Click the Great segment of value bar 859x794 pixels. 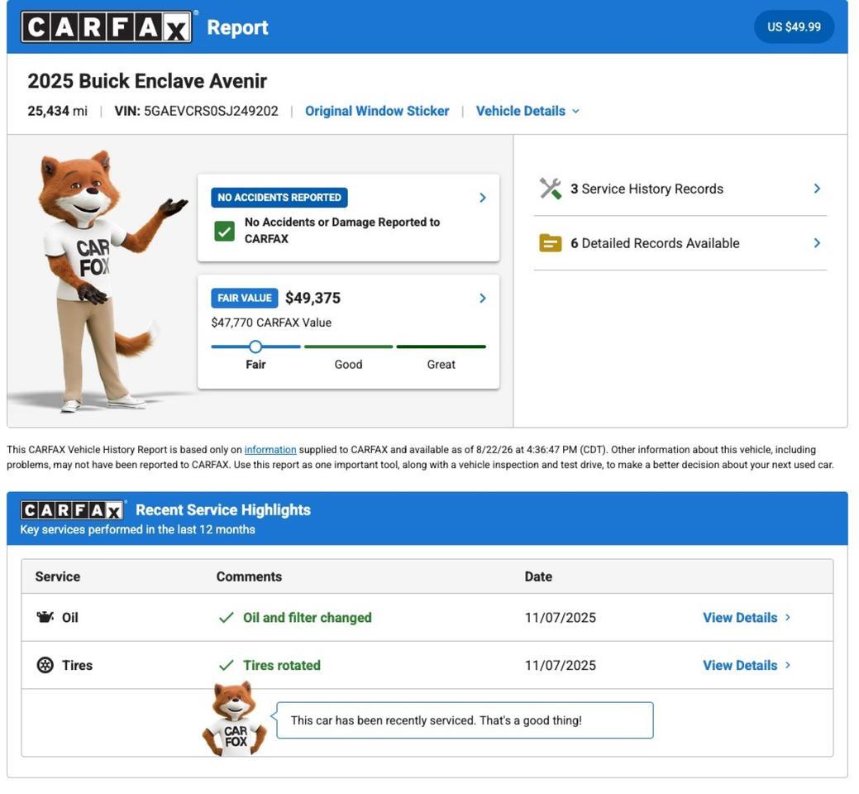[x=441, y=347]
